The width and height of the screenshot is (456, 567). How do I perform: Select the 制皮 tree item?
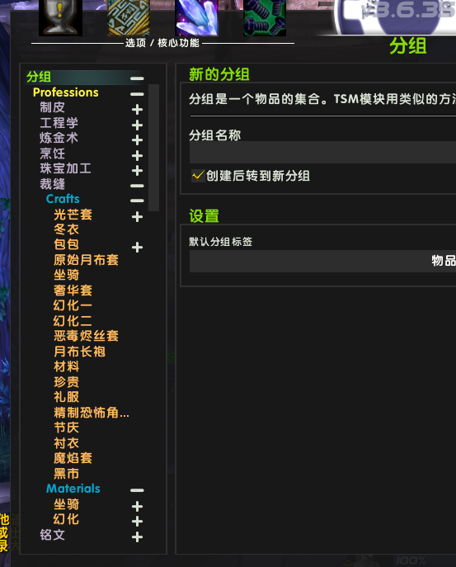[x=53, y=107]
